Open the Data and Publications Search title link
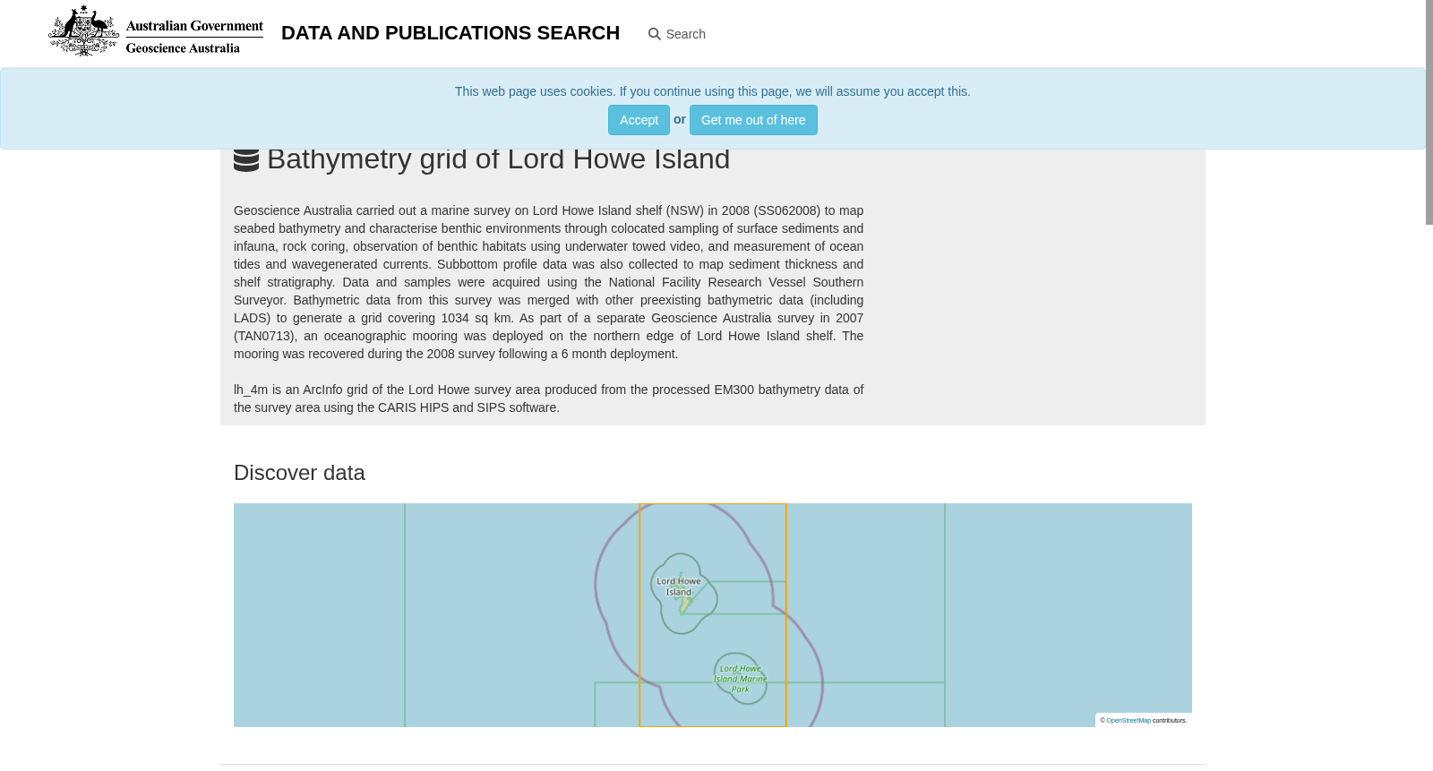The width and height of the screenshot is (1433, 771). (x=450, y=33)
